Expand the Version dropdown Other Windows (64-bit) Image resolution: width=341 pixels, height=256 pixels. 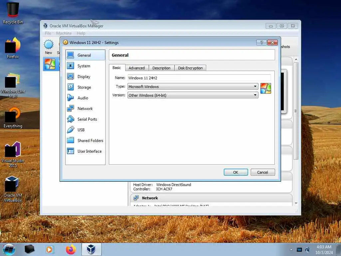193,95
